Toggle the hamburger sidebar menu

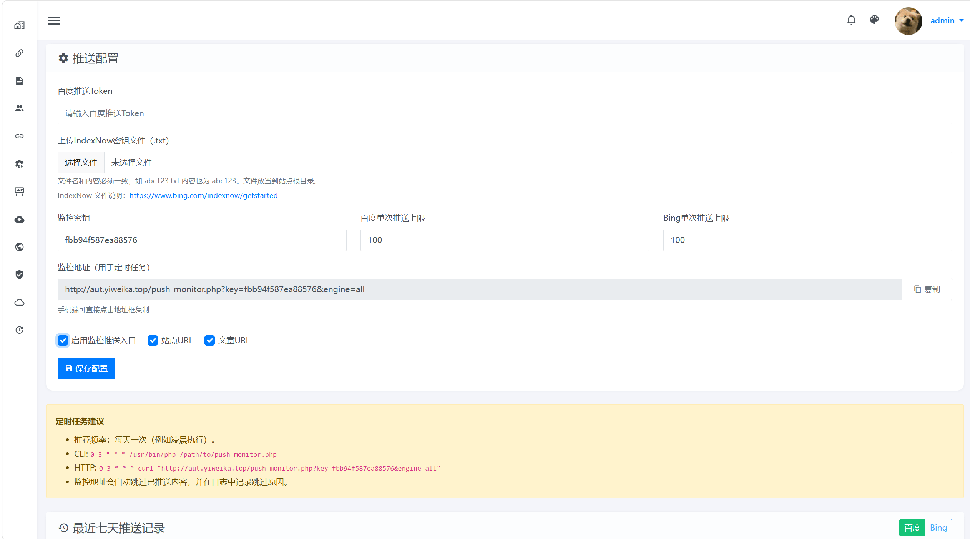(x=54, y=21)
